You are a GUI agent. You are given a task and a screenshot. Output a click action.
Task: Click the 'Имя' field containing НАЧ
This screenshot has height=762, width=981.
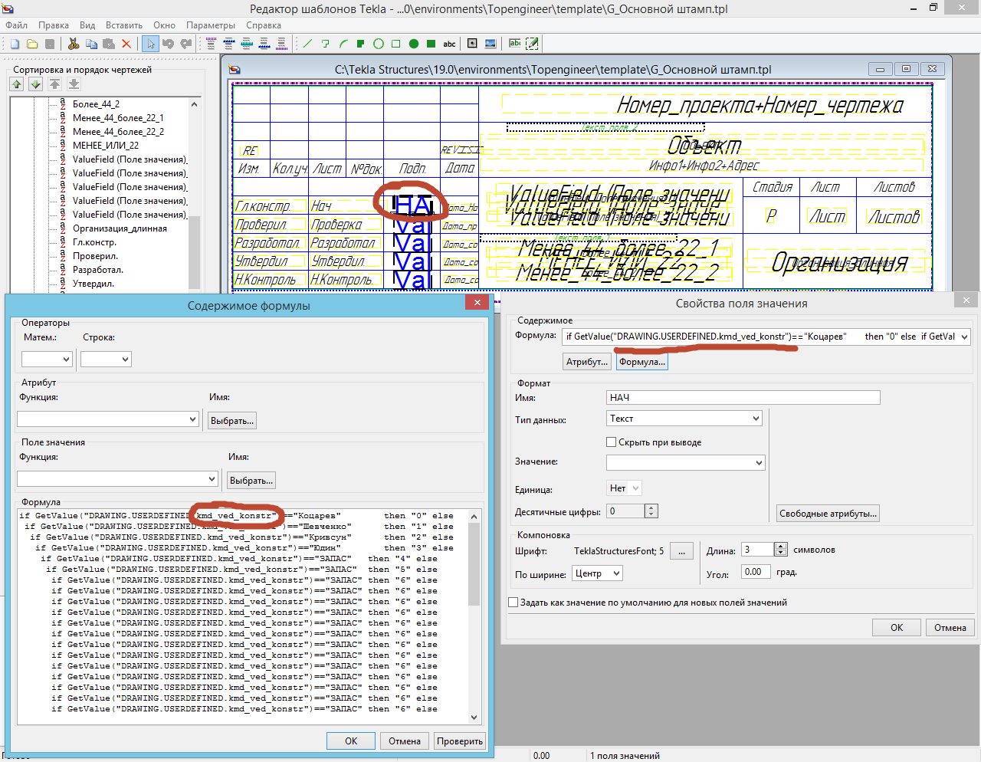[x=742, y=397]
